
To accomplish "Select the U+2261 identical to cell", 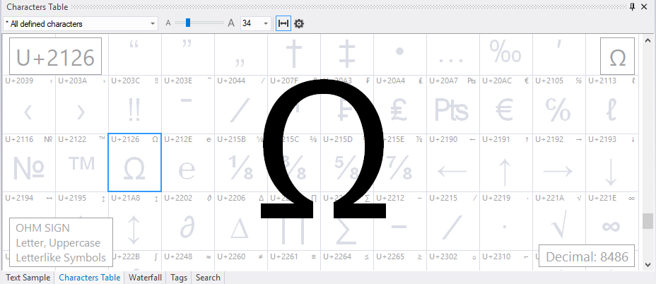I will (294, 261).
